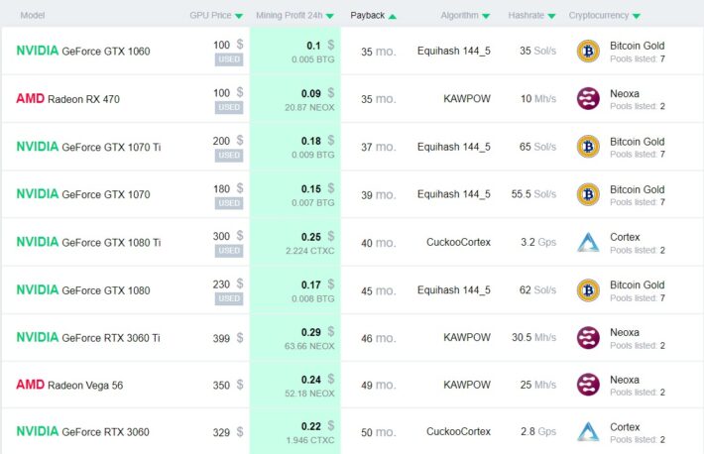Click Cortex name in GTX 1080 Ti row
This screenshot has width=704, height=454.
click(x=625, y=237)
